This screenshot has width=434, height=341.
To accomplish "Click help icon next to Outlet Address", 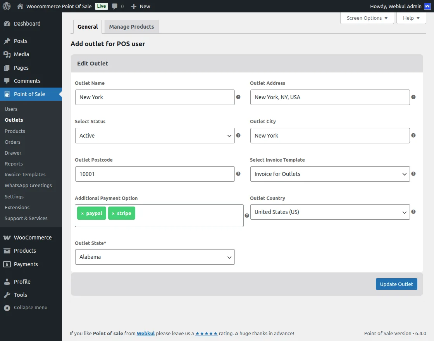I will [x=413, y=97].
